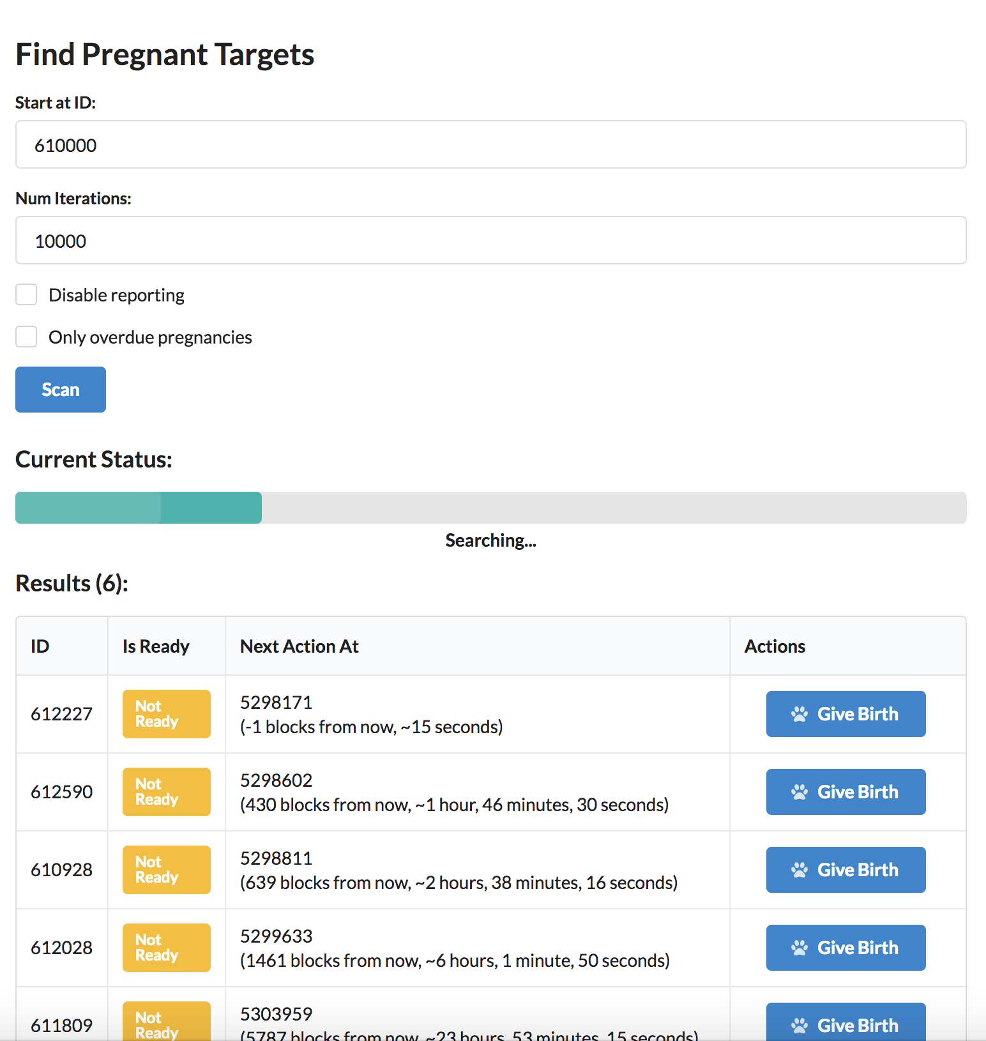The height and width of the screenshot is (1041, 986).
Task: Click Give Birth text for ID 612590
Action: click(x=858, y=792)
